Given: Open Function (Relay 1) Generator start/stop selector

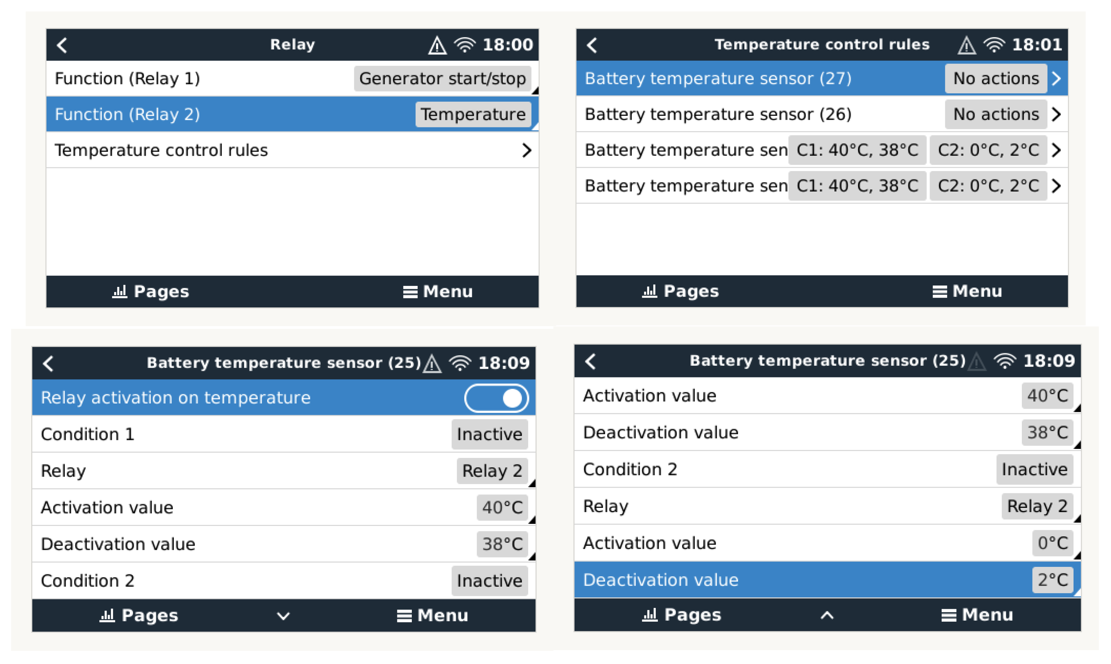Looking at the screenshot, I should pyautogui.click(x=442, y=79).
